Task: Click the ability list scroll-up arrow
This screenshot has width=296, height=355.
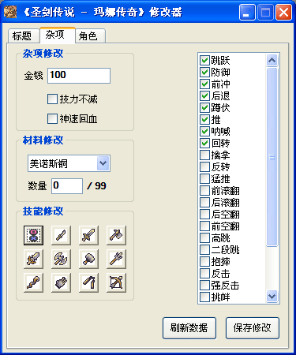Action: (272, 61)
